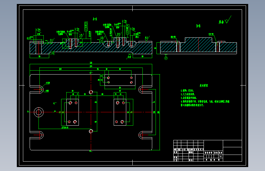Click the datum circle below the B-B section

(166, 58)
